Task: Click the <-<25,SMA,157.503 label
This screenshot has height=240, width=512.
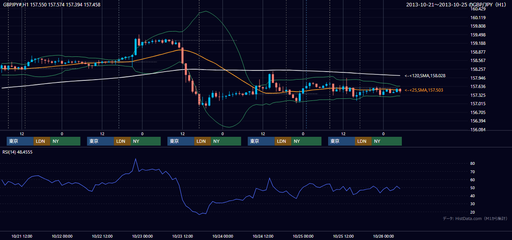Action: click(x=424, y=90)
